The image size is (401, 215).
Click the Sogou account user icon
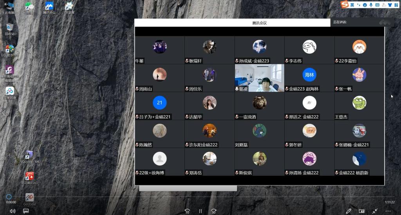coord(384,5)
